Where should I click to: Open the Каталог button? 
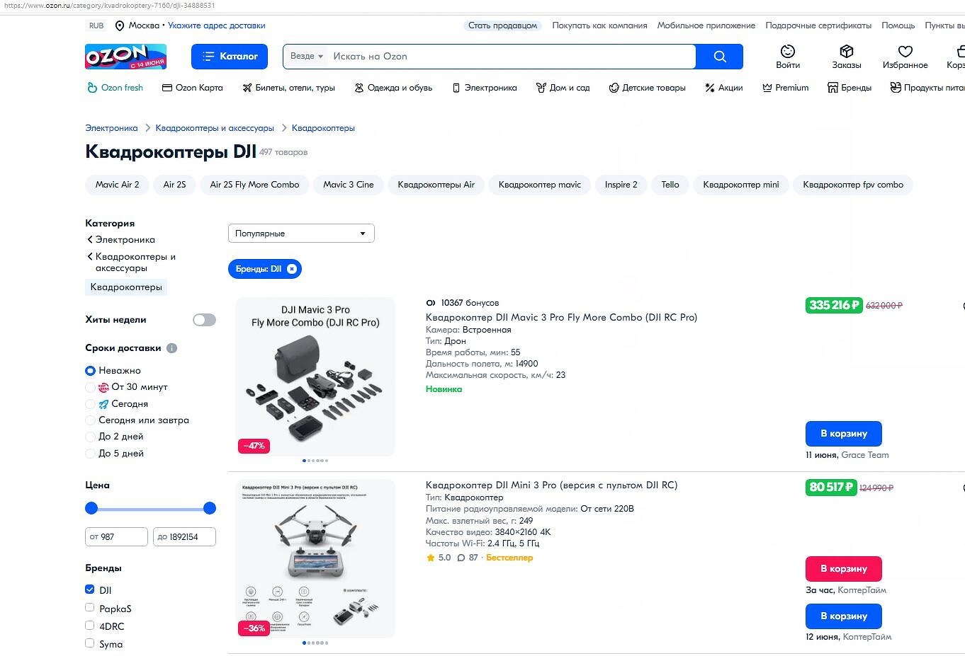tap(230, 57)
